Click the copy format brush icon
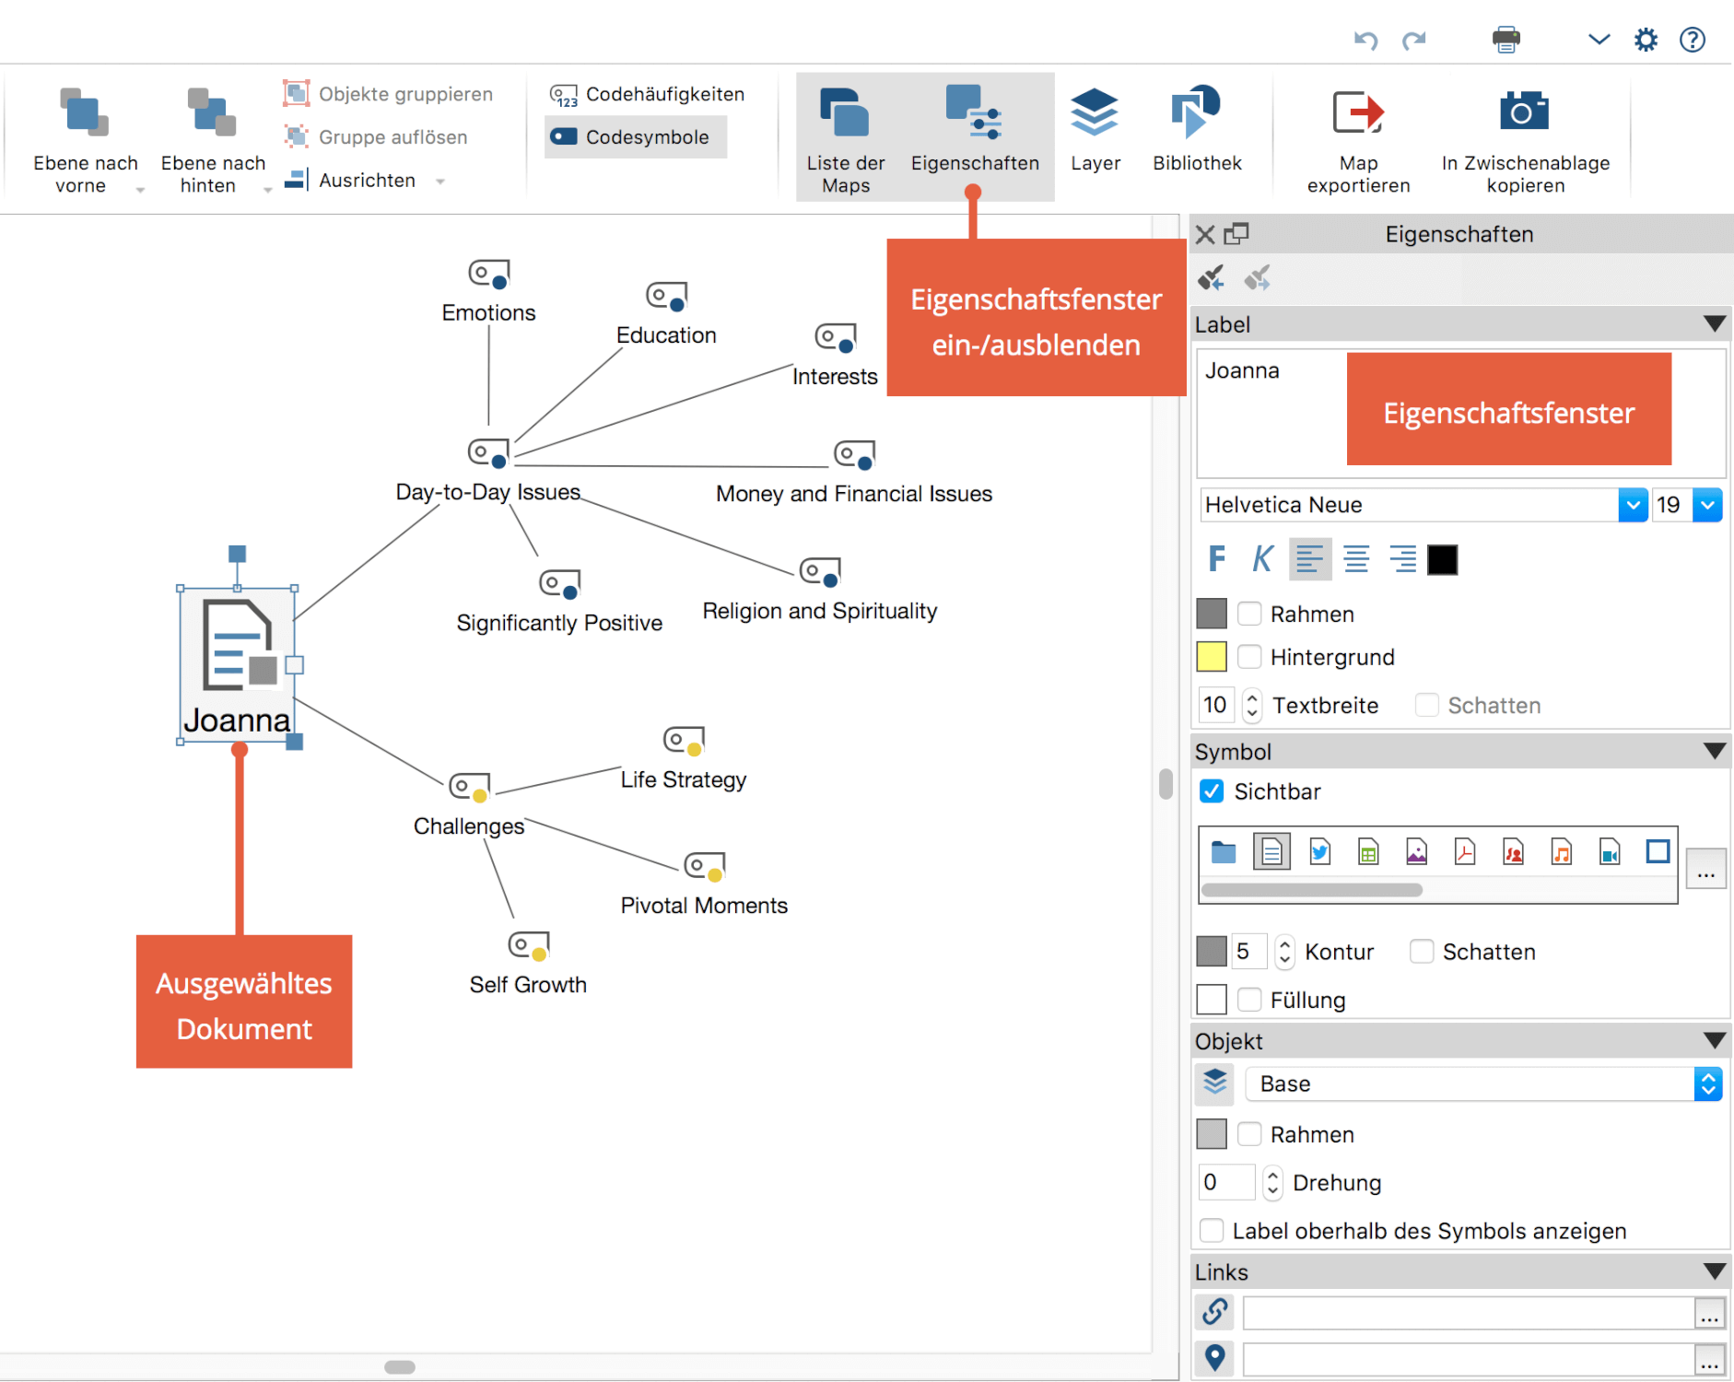 click(1211, 277)
